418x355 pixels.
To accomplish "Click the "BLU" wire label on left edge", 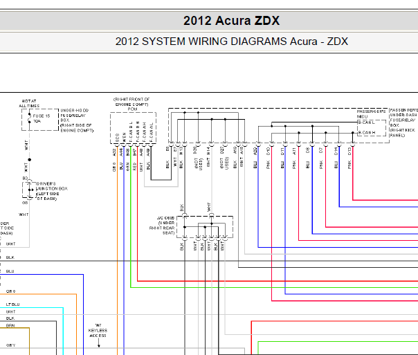I will (x=10, y=271).
